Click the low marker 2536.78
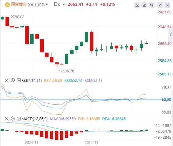This screenshot has height=146, width=173. pyautogui.click(x=67, y=71)
